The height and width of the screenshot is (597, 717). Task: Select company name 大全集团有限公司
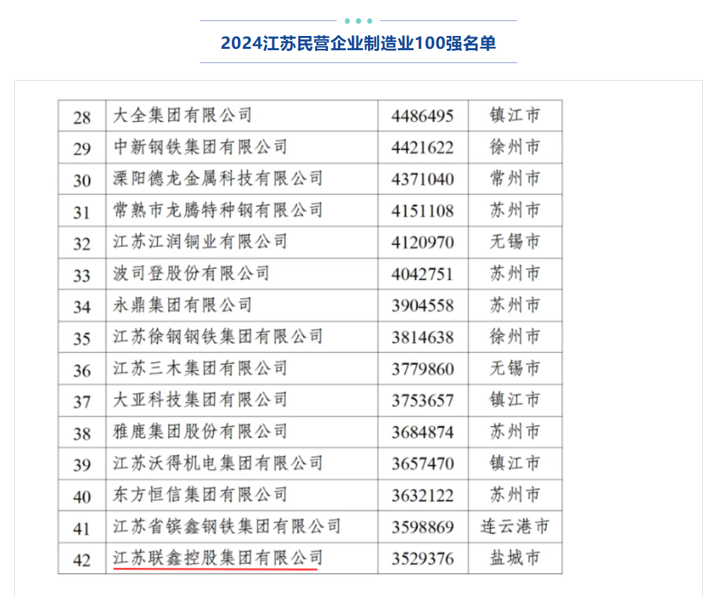182,115
